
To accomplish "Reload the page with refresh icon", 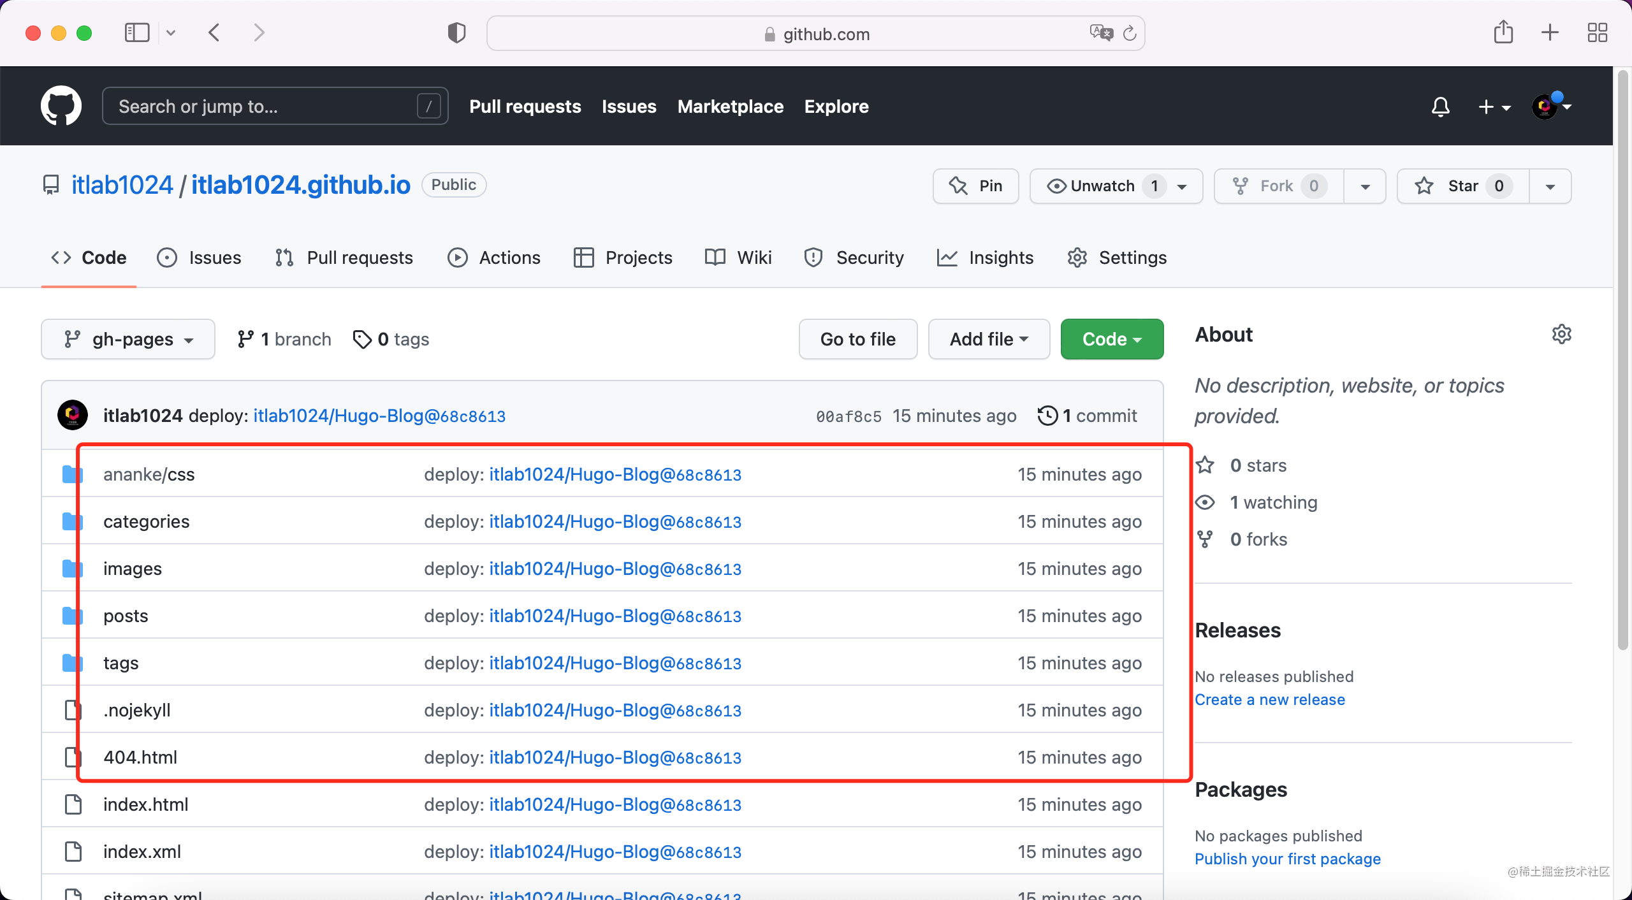I will click(x=1130, y=33).
